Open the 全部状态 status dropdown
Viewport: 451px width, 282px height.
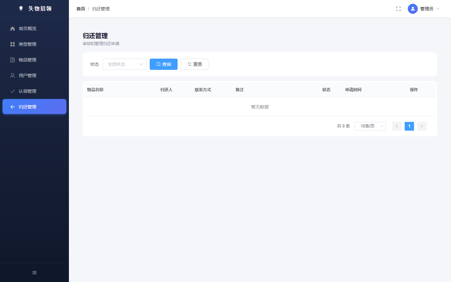[125, 64]
